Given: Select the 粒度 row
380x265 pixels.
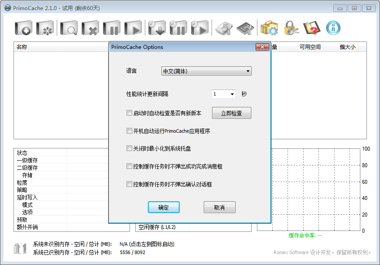Looking at the screenshot, I should (61, 182).
